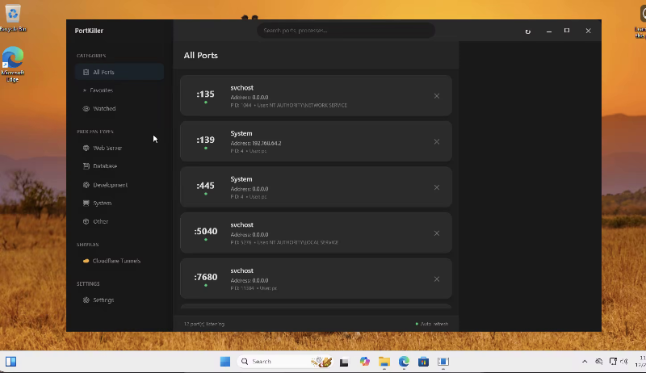This screenshot has height=373, width=646.
Task: Click the X icon for port 7680
Action: (x=437, y=279)
